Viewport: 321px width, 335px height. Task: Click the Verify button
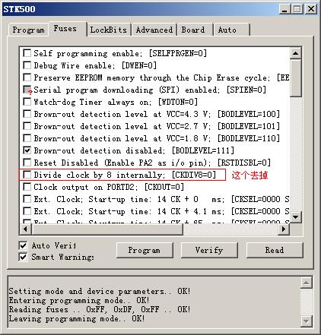pyautogui.click(x=209, y=250)
